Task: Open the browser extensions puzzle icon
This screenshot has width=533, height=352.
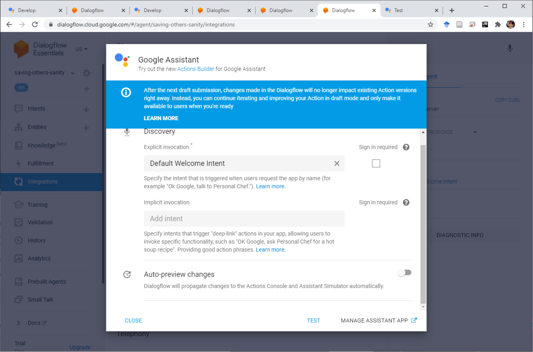Action: pyautogui.click(x=498, y=25)
